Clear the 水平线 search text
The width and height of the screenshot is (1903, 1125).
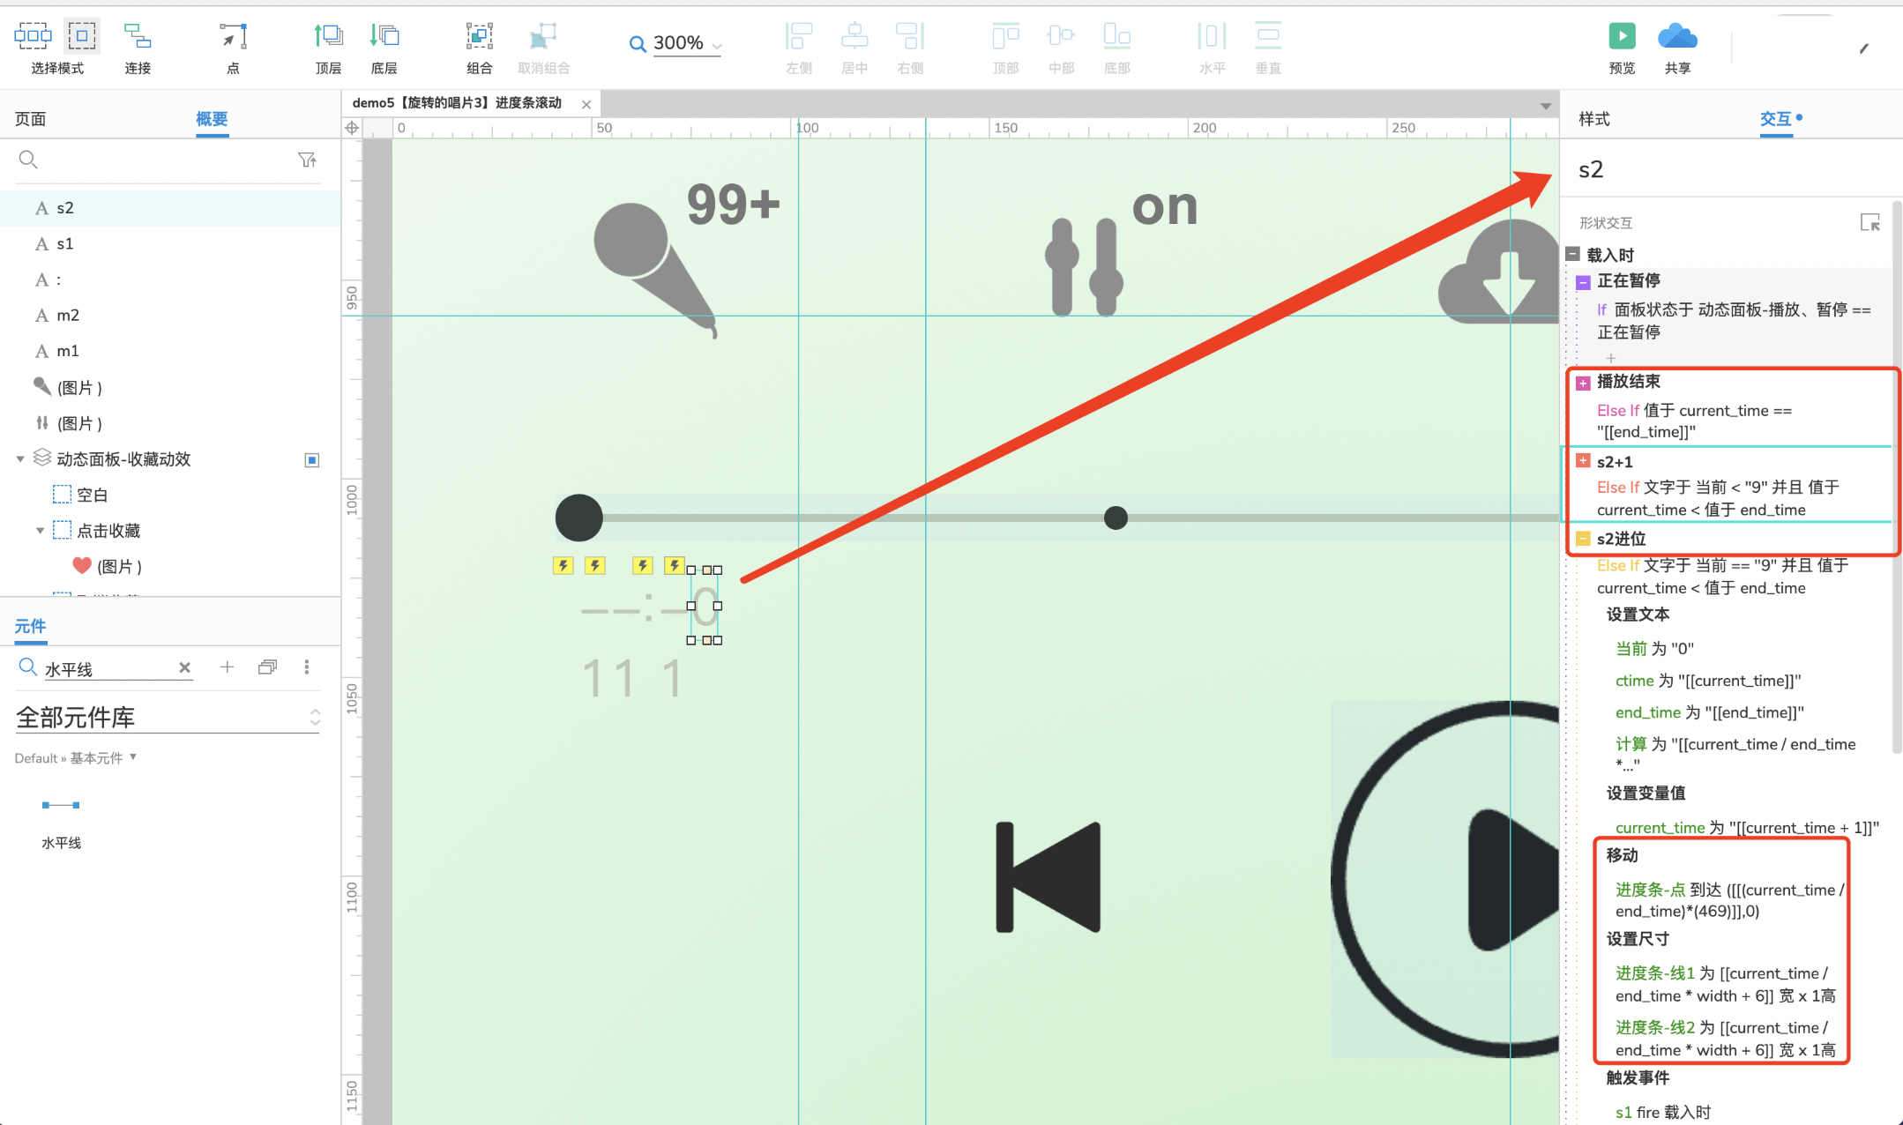(x=184, y=668)
